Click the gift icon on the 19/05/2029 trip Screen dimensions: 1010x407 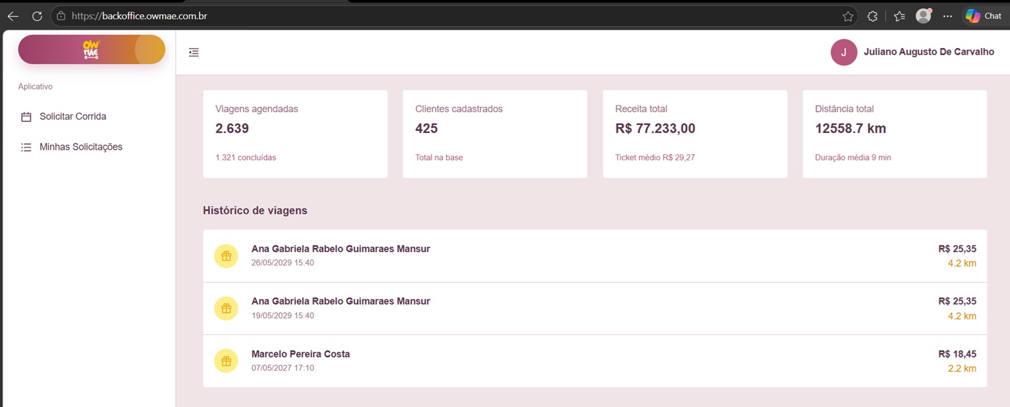[x=226, y=309]
